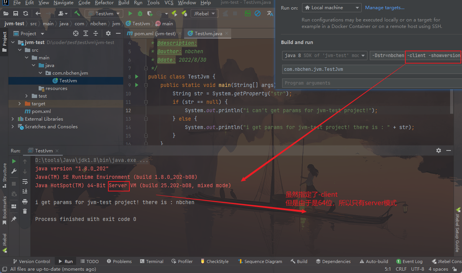Click the Build project hammer icon
462x273 pixels.
[77, 13]
